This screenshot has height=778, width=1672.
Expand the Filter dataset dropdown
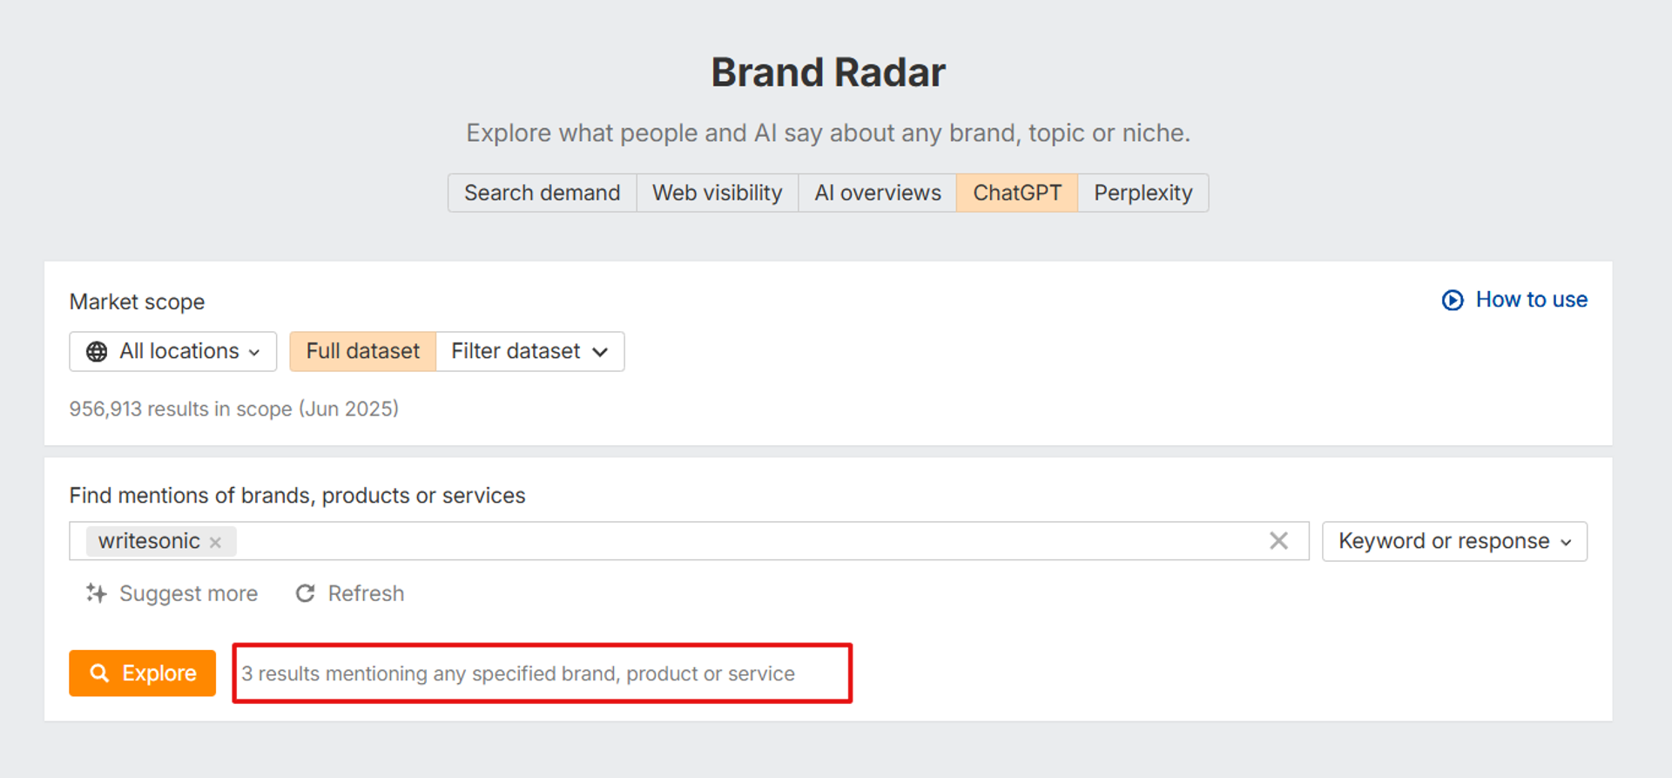pos(529,351)
